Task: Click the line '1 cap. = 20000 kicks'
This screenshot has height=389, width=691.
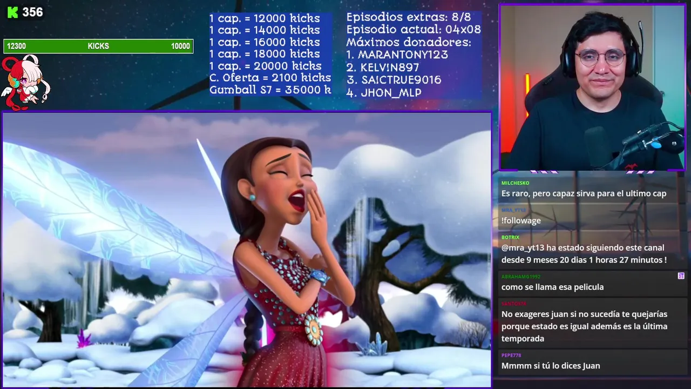Action: [x=265, y=66]
